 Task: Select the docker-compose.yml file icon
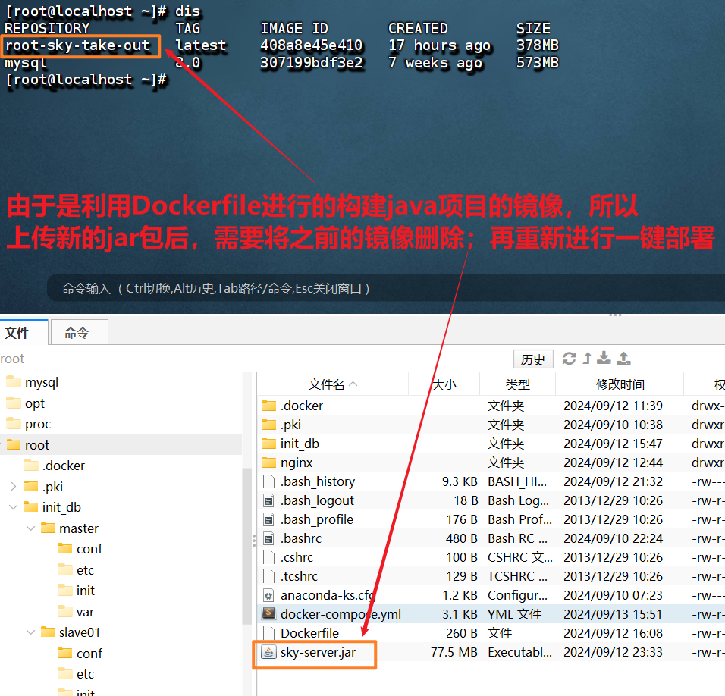[x=268, y=614]
